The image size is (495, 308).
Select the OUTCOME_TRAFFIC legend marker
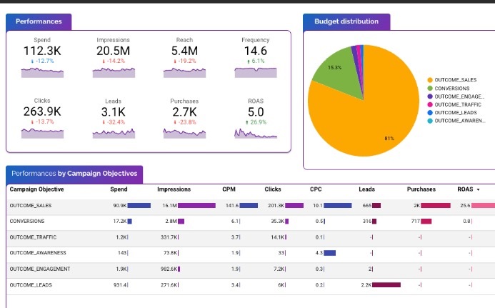click(429, 104)
